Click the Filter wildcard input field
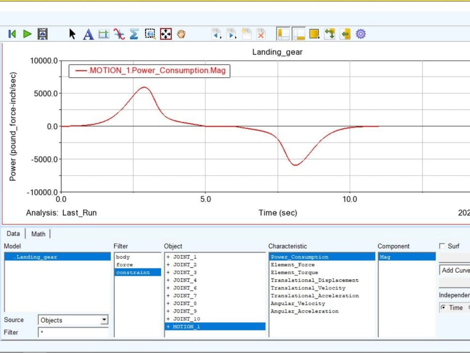The image size is (470, 353). click(x=73, y=332)
